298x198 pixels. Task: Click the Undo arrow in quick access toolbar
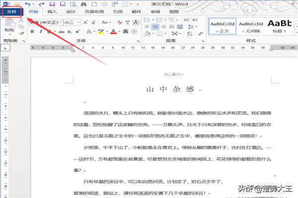27,4
